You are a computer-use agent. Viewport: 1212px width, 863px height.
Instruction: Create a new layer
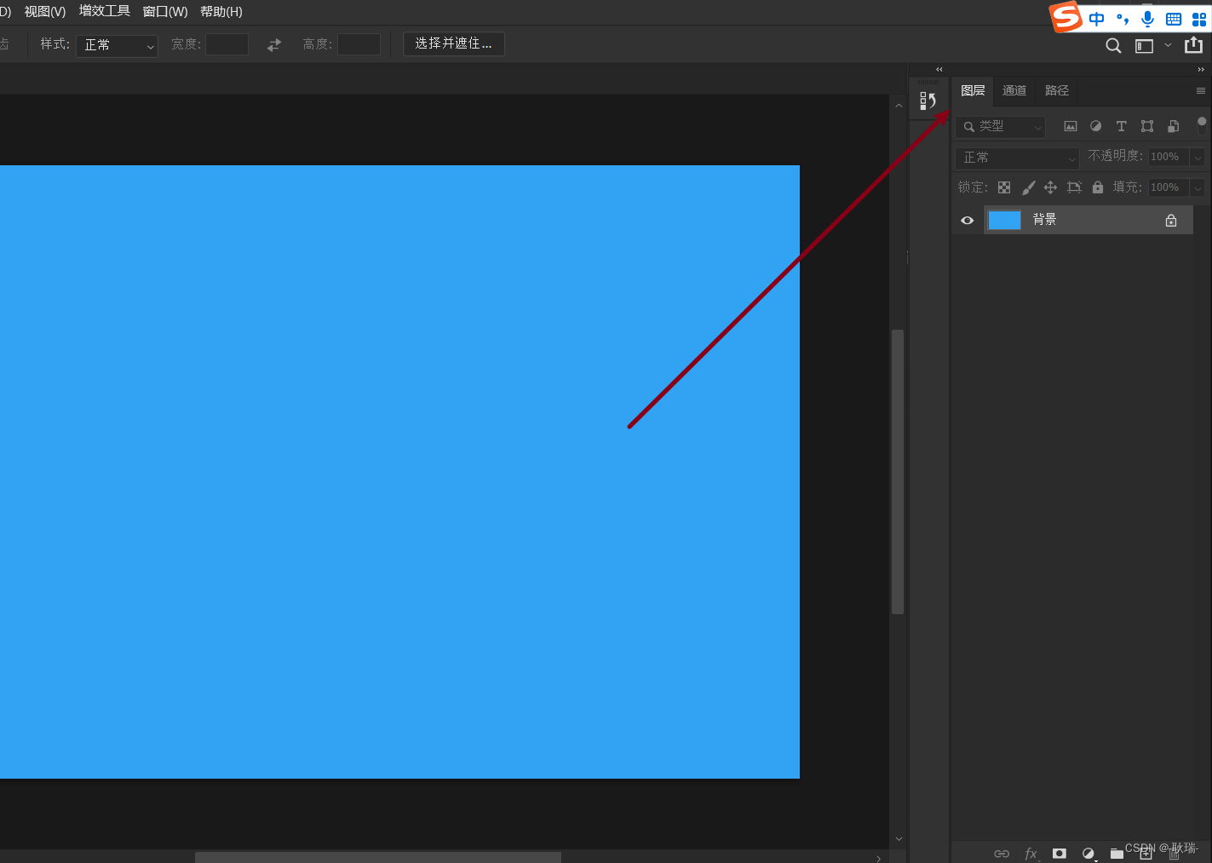coord(1146,854)
